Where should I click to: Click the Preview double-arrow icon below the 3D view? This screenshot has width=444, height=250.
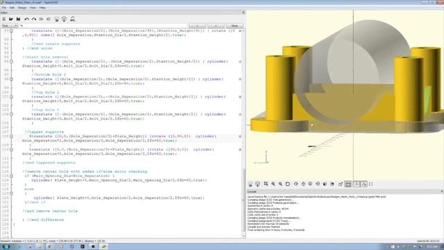(250, 184)
